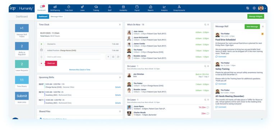Viewport: 276px width, 132px height.
Task: Click the green New Message button
Action: pyautogui.click(x=252, y=27)
